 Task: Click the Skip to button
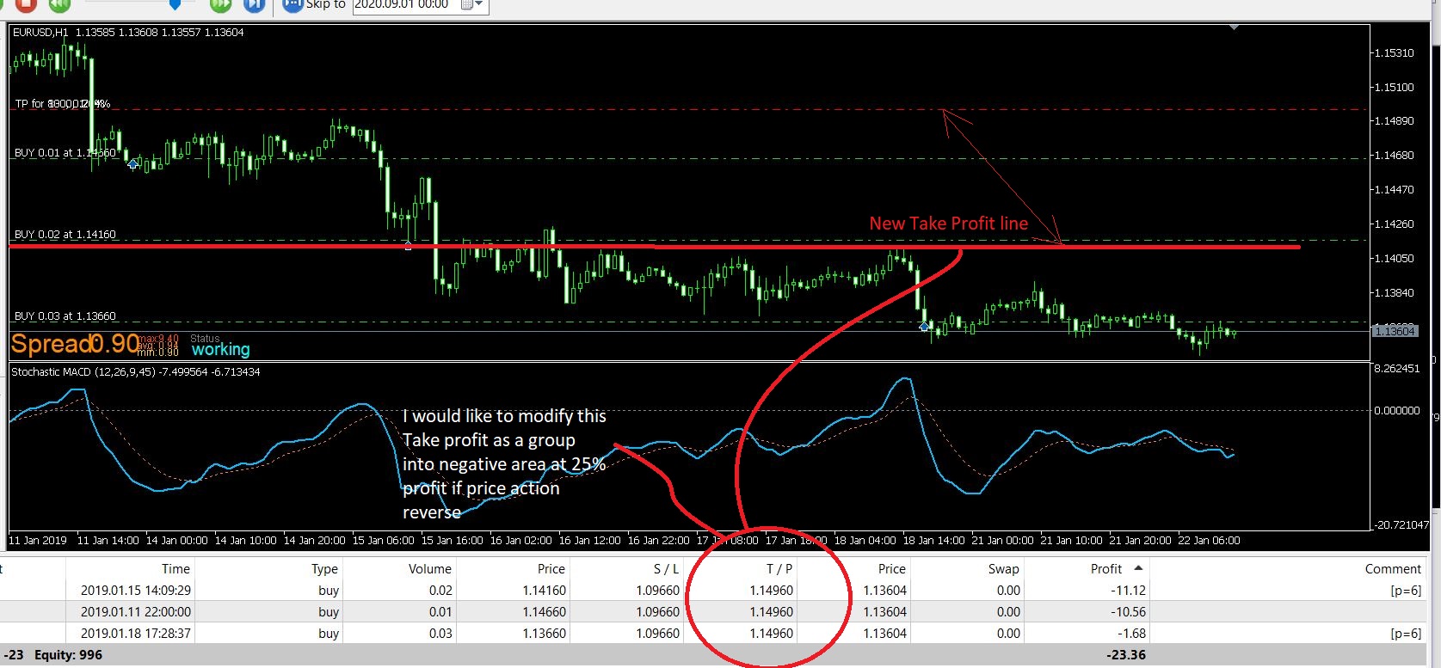(x=315, y=5)
